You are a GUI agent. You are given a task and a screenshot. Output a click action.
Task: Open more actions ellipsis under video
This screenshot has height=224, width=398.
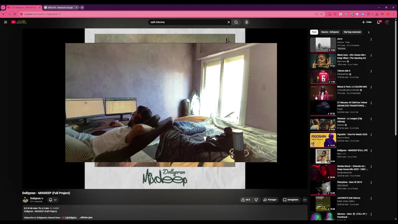tap(305, 200)
